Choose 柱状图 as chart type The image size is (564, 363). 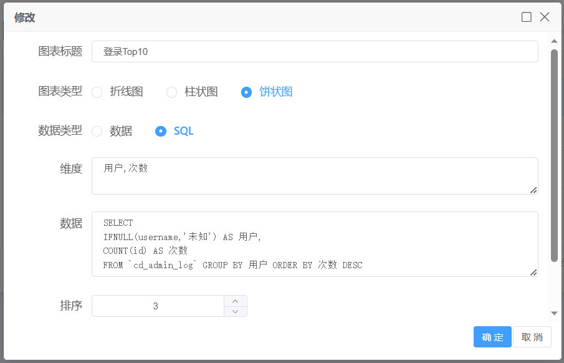172,92
